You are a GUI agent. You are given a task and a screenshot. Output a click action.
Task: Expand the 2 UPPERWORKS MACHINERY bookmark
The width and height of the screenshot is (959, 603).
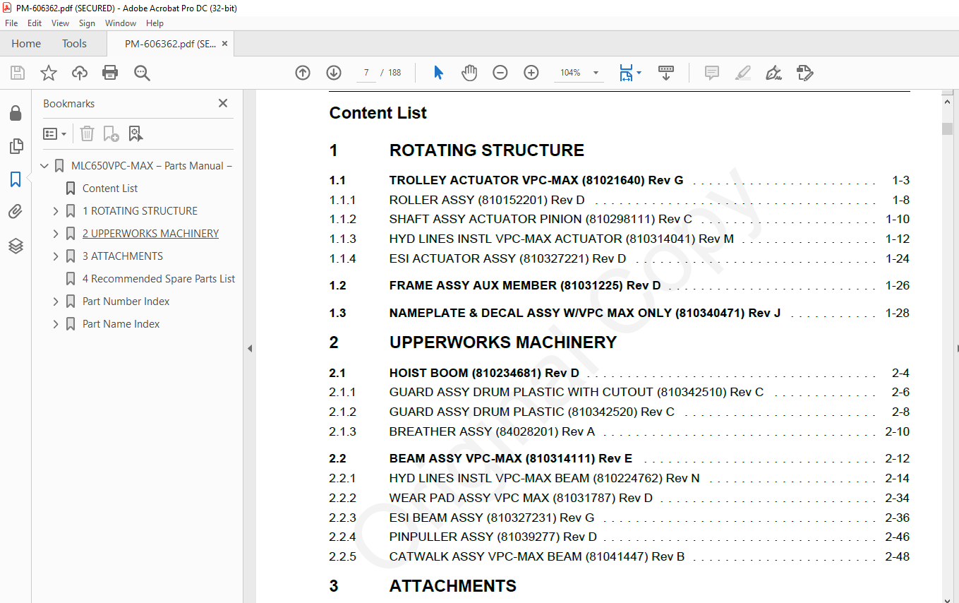(56, 234)
